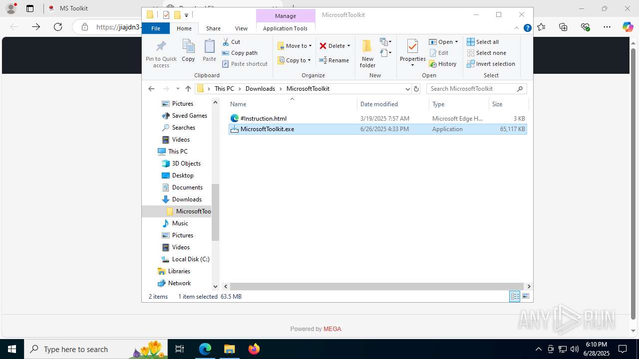Click Select none in ribbon

tap(486, 53)
